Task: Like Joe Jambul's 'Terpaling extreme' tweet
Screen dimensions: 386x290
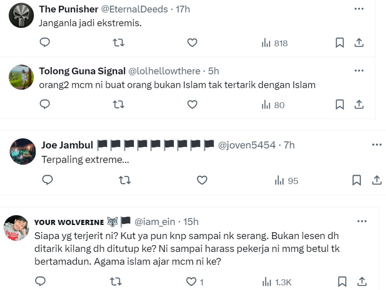Action: (202, 181)
